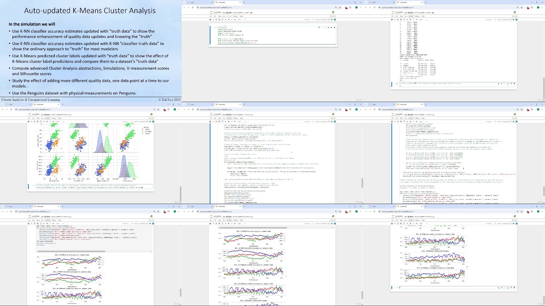
Task: Open the cell type dropdown in the imports-cell window
Action: tap(242, 19)
